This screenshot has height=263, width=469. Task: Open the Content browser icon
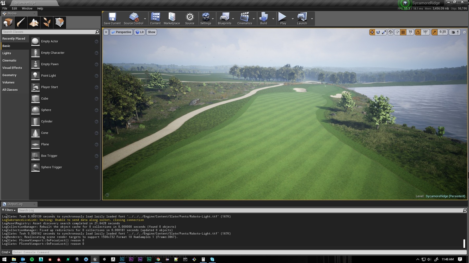coord(155,19)
